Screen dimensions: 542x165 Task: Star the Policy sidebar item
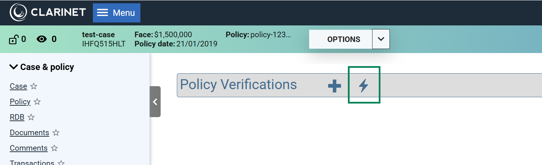coord(37,102)
